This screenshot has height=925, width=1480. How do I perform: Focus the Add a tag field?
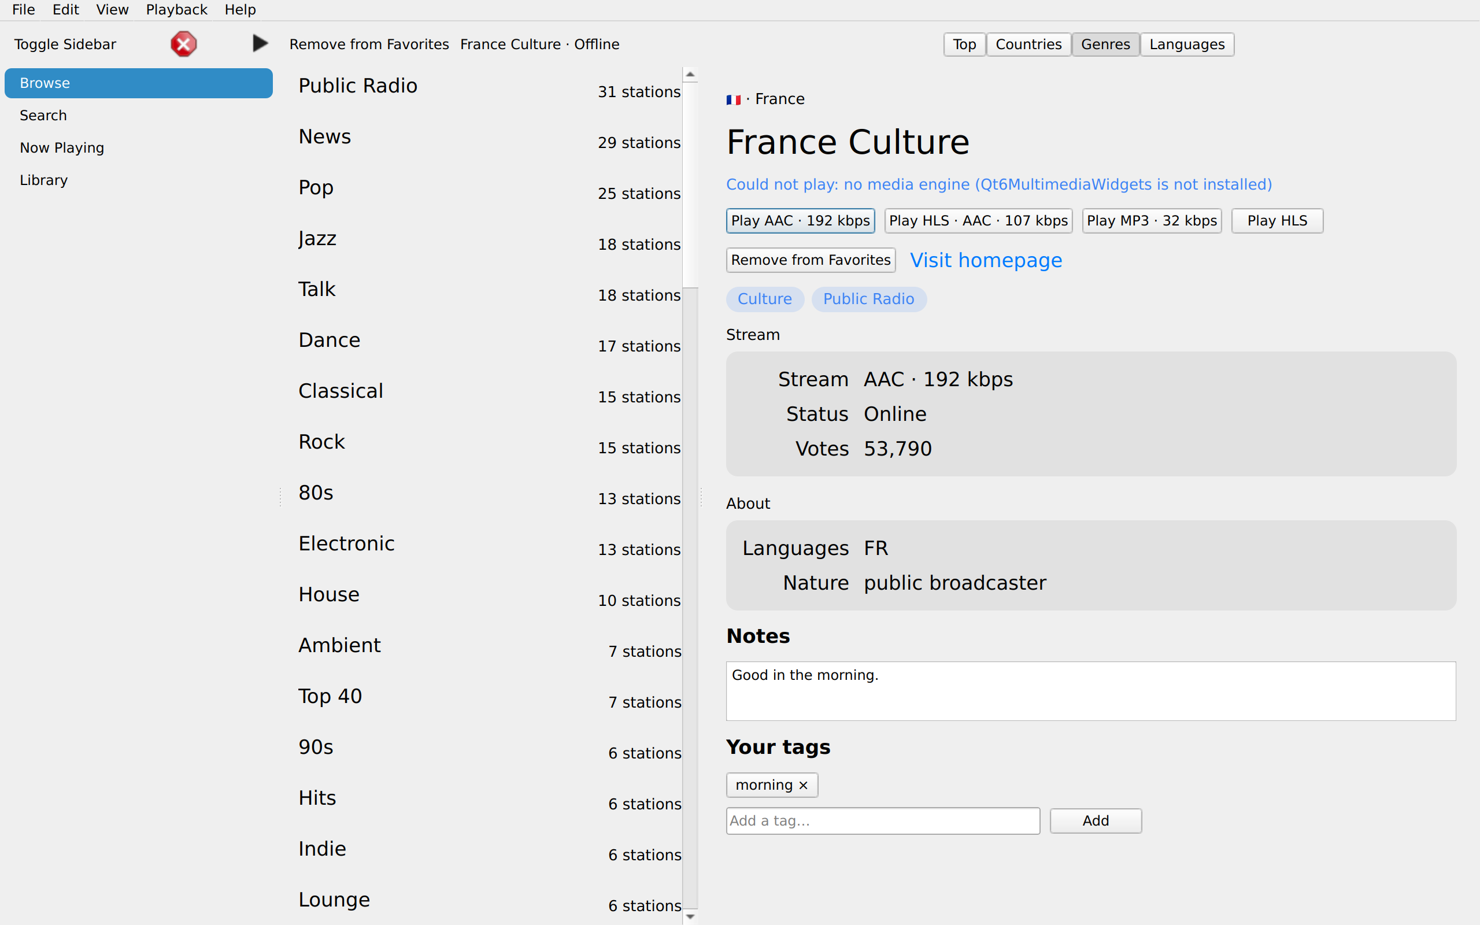[x=883, y=821]
